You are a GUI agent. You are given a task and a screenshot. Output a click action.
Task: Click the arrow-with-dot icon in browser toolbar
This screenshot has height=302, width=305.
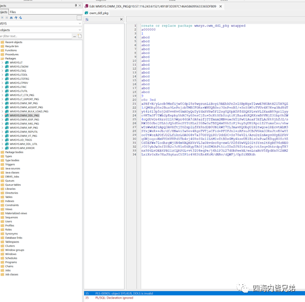(20, 18)
